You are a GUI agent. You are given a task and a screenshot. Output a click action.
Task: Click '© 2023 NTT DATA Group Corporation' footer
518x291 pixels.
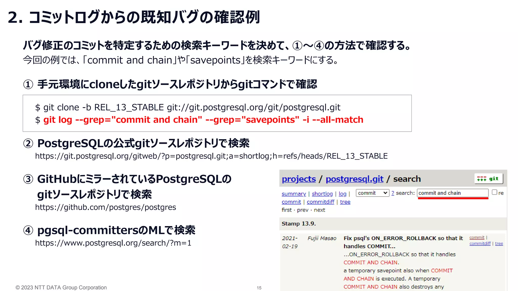pyautogui.click(x=61, y=287)
